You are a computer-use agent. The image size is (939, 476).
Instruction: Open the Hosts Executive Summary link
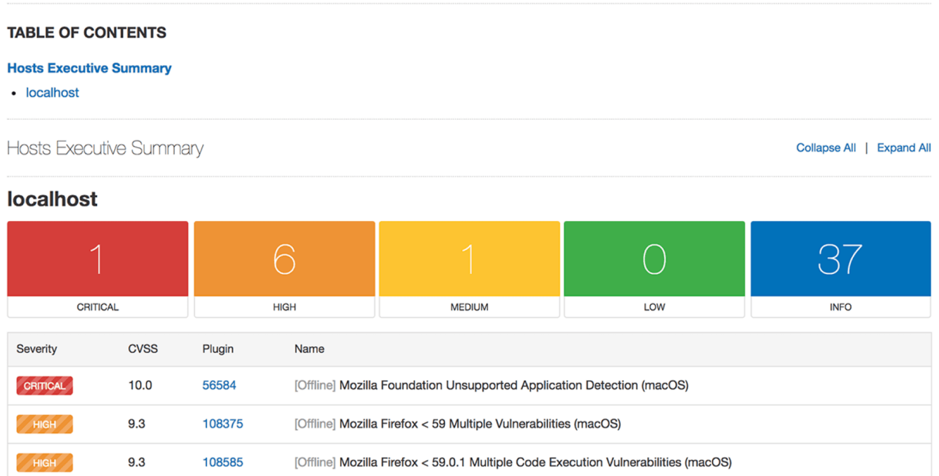[x=89, y=68]
